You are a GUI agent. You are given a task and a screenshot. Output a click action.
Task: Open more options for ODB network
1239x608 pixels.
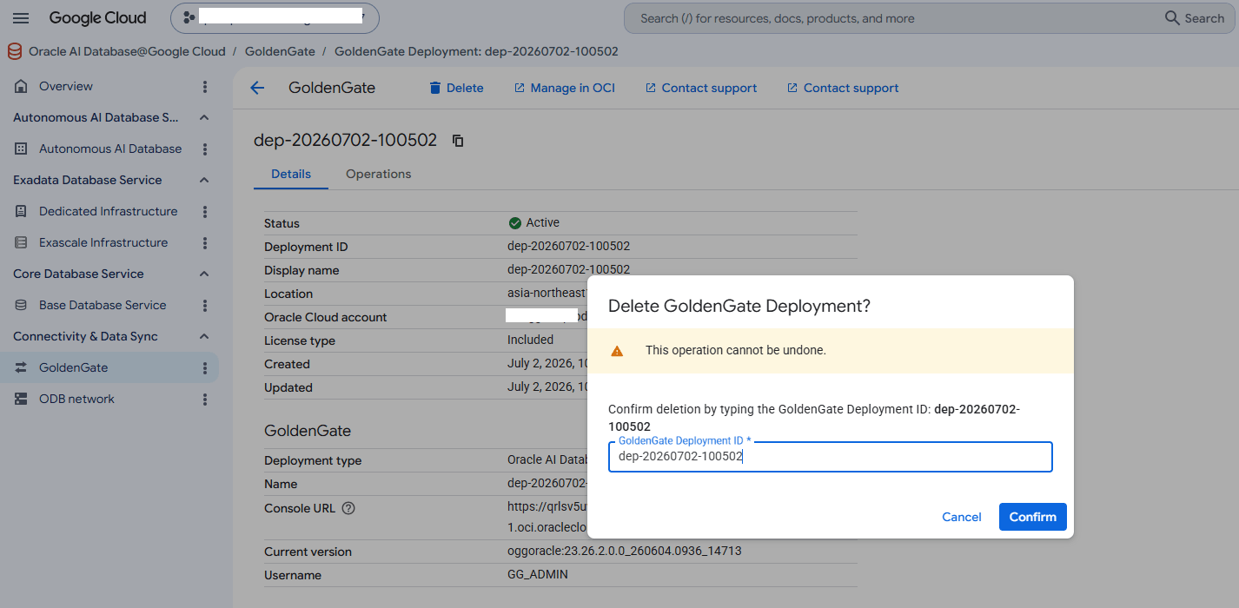point(205,400)
